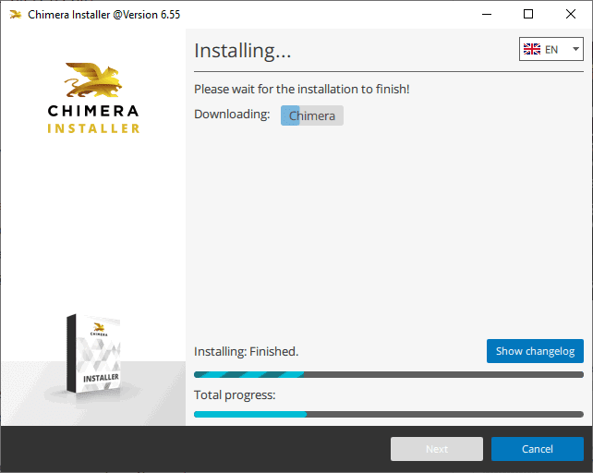593x473 pixels.
Task: Click the Total progress bar
Action: pyautogui.click(x=388, y=415)
